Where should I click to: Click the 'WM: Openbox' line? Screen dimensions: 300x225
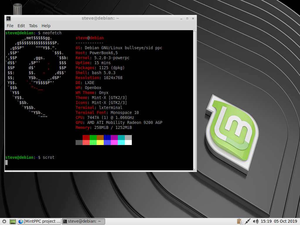point(88,88)
